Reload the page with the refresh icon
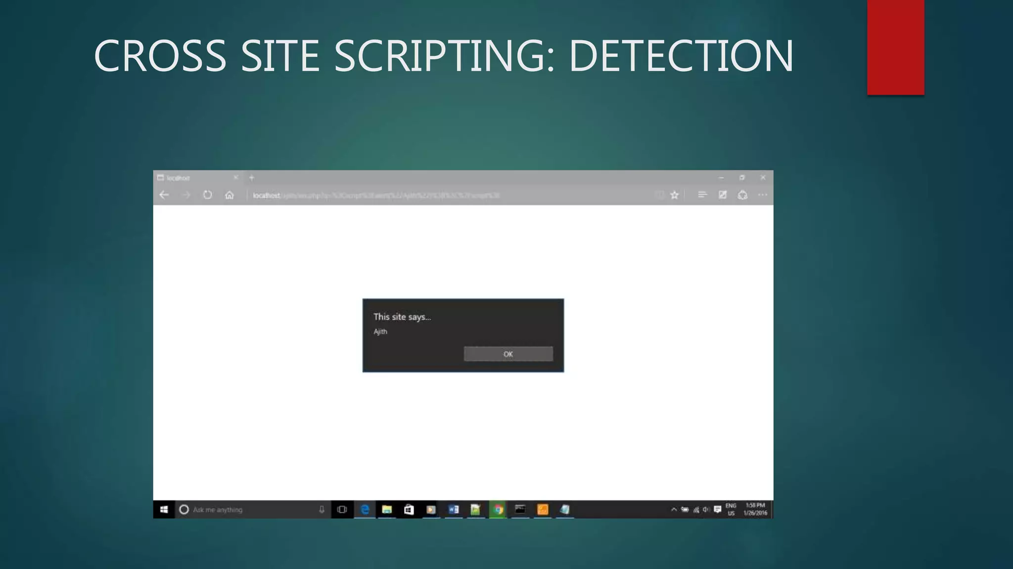Viewport: 1013px width, 569px height. pyautogui.click(x=207, y=195)
